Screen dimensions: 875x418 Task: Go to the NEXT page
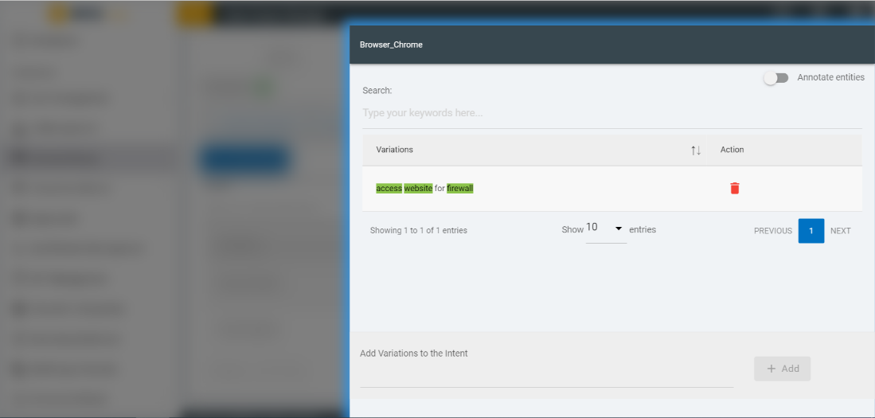(x=841, y=231)
